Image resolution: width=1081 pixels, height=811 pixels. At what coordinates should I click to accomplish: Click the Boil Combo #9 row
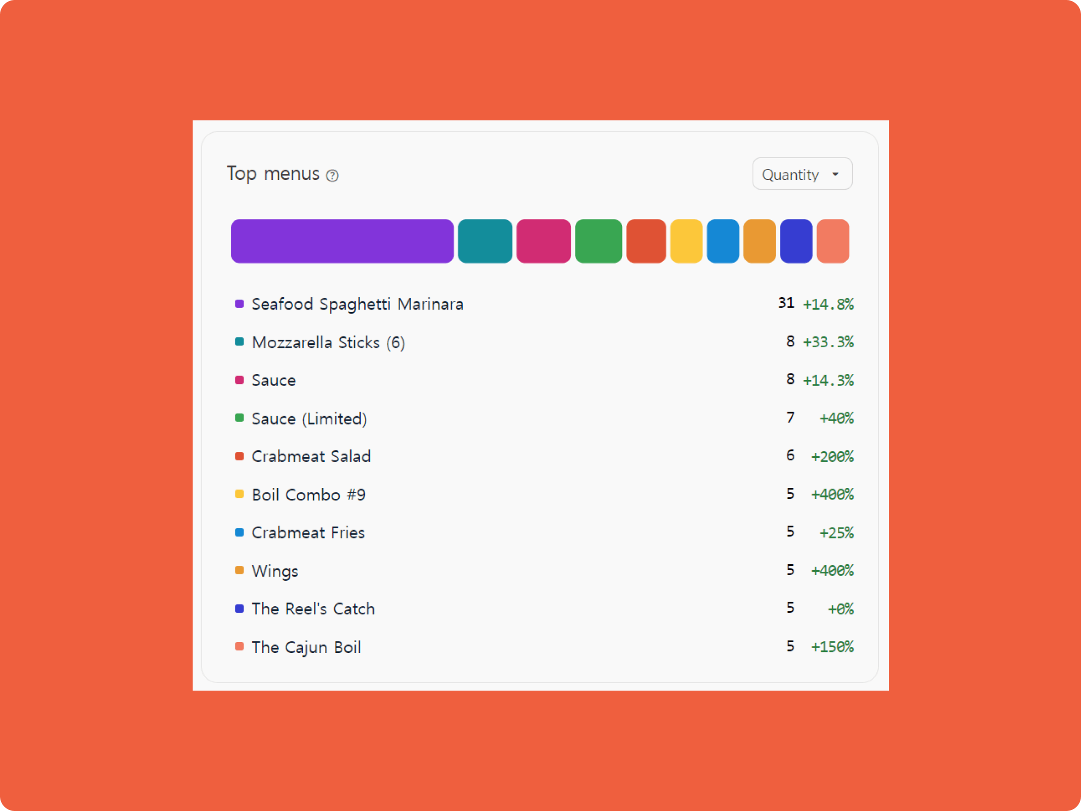point(309,494)
